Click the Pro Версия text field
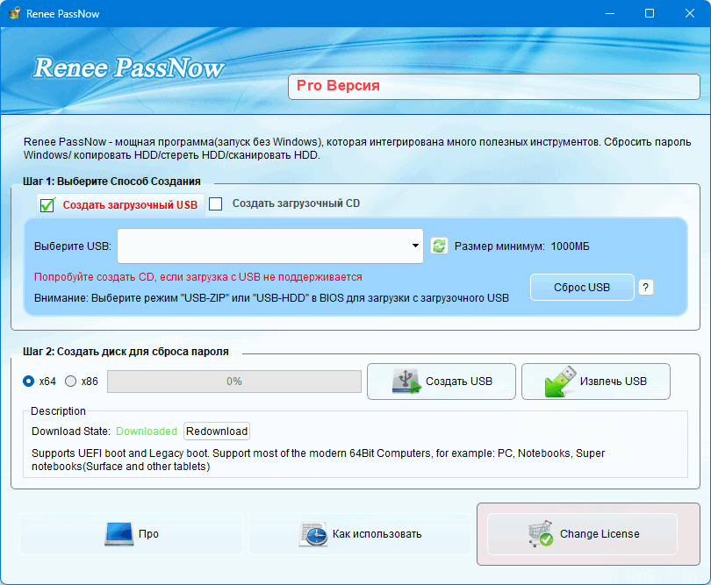Image resolution: width=711 pixels, height=585 pixels. point(493,86)
